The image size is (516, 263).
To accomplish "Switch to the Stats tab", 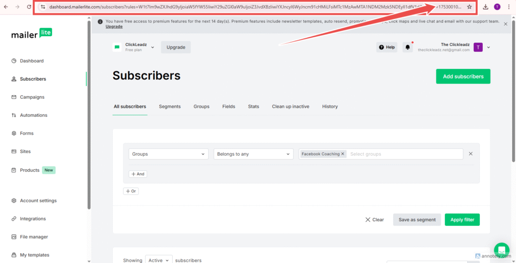I will point(253,106).
